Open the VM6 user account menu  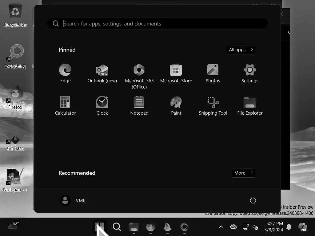(73, 200)
